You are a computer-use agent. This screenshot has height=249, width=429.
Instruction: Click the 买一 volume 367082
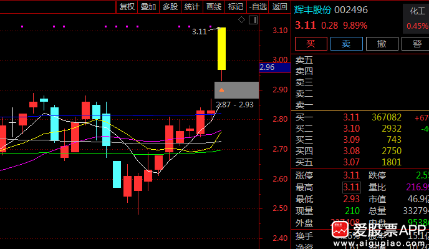click(387, 117)
